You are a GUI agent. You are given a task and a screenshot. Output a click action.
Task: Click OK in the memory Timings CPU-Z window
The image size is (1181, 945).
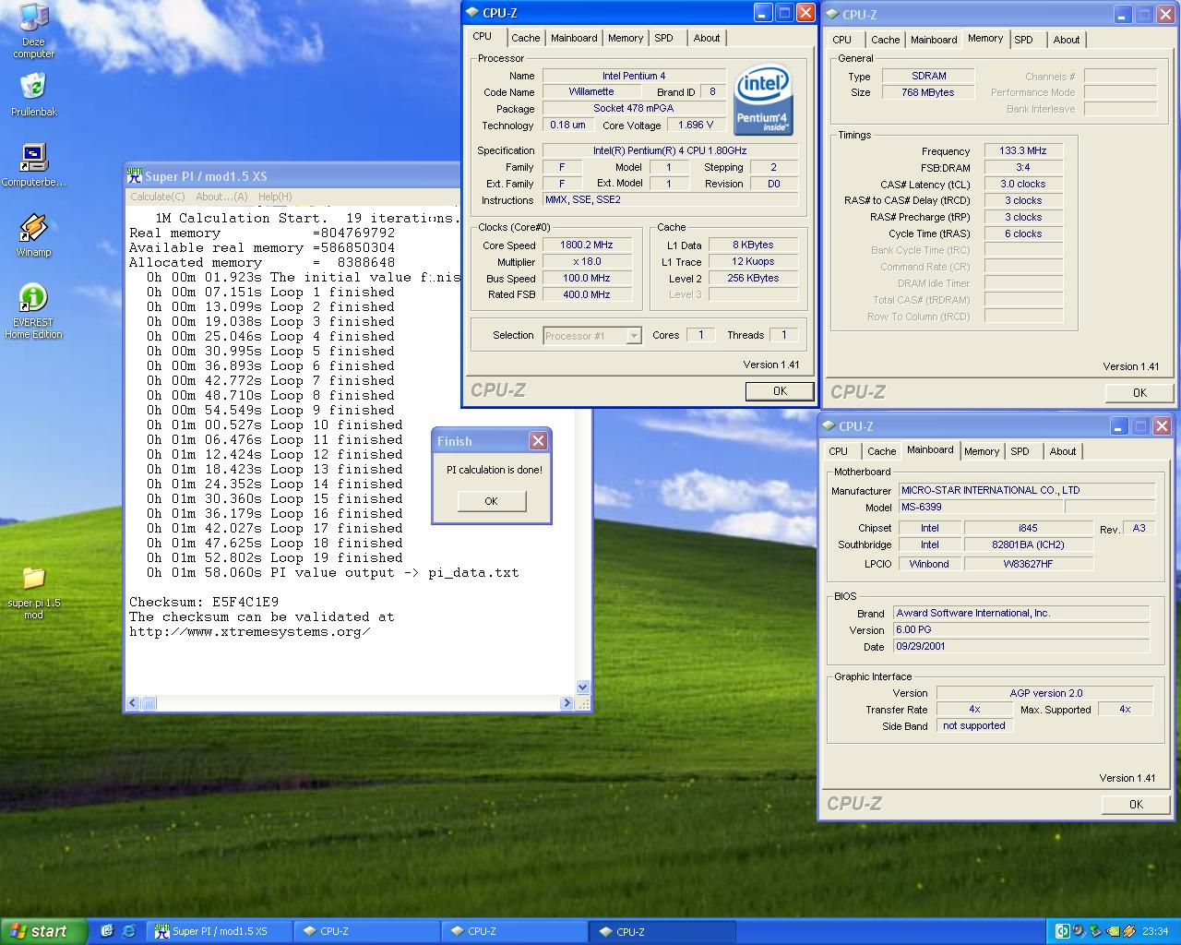(1139, 393)
